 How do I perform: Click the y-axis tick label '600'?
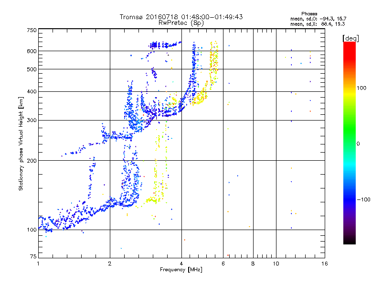32,51
